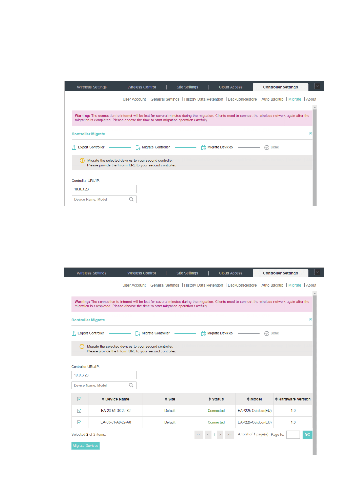Click Migrate Devices step icon in upper screenshot
The width and height of the screenshot is (355, 501).
click(x=203, y=147)
